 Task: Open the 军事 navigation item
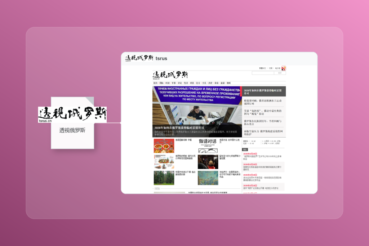pyautogui.click(x=174, y=83)
